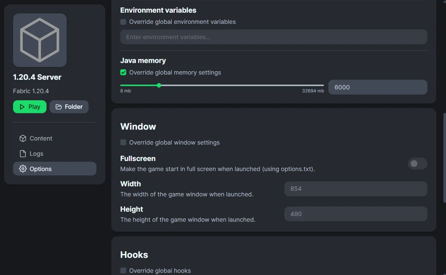Click the Content cube icon

pos(23,138)
